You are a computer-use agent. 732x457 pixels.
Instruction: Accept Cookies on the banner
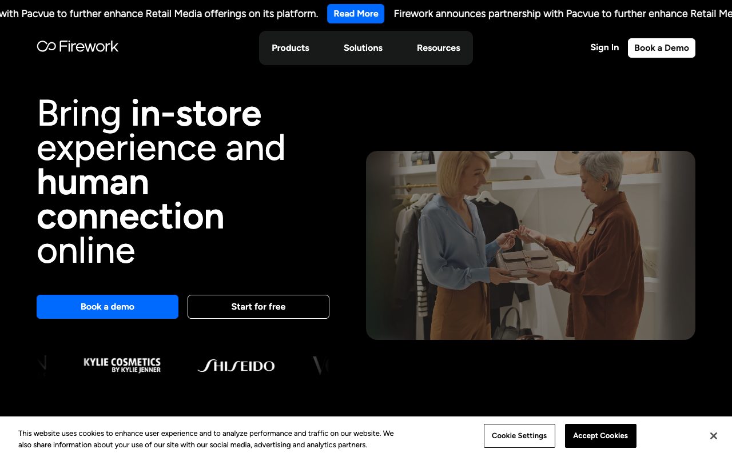(600, 436)
